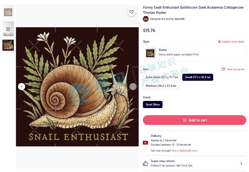This screenshot has width=249, height=172.
Task: Select Small (17.1 x 16.5 in) size
Action: tap(198, 77)
